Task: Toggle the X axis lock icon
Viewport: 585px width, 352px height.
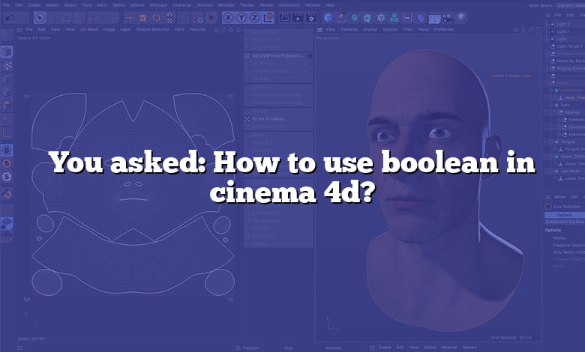Action: click(x=228, y=17)
